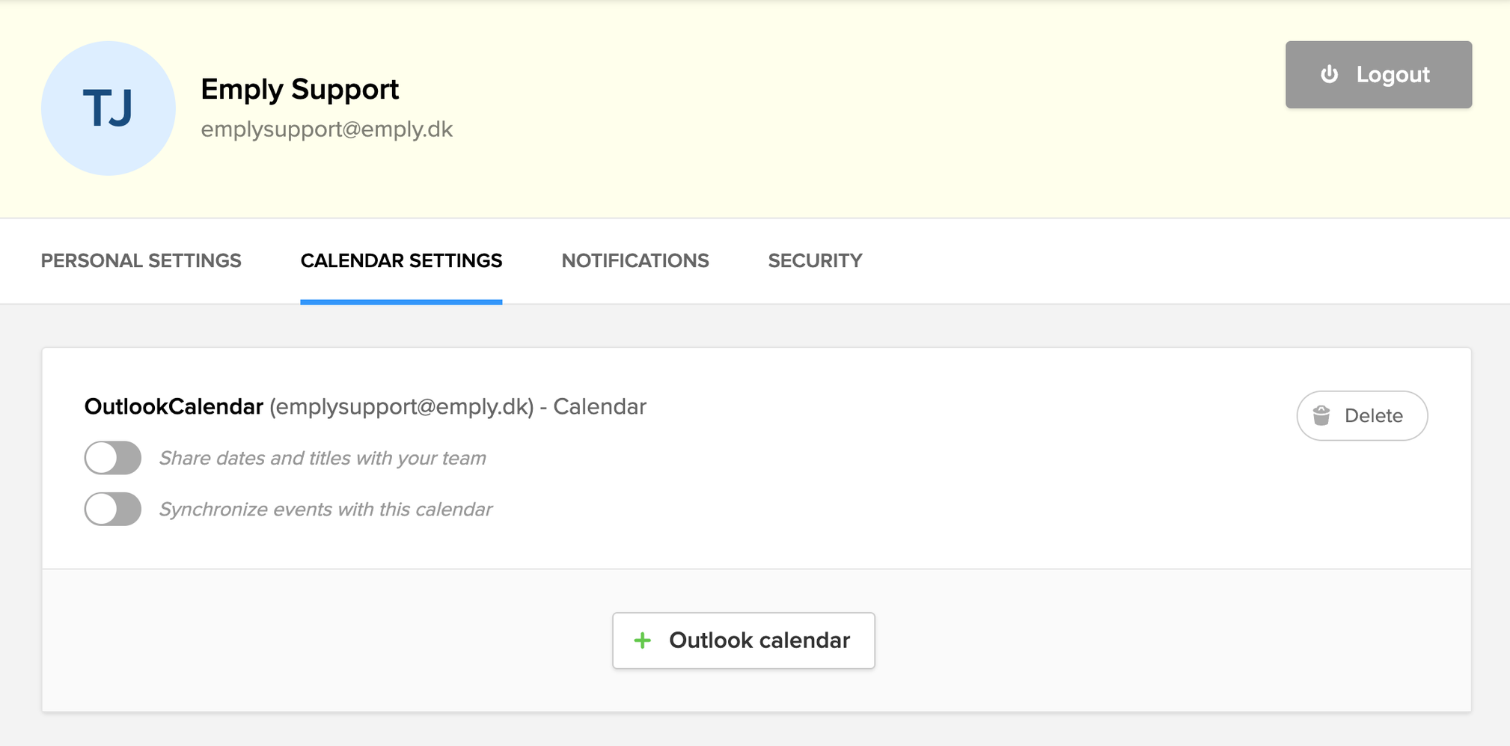This screenshot has width=1510, height=746.
Task: Select the Calendar Settings tab
Action: click(x=401, y=260)
